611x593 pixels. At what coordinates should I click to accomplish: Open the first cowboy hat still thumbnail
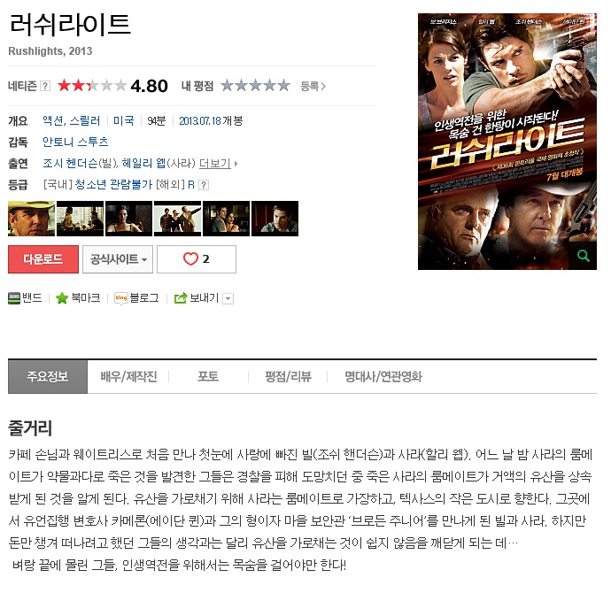(32, 219)
